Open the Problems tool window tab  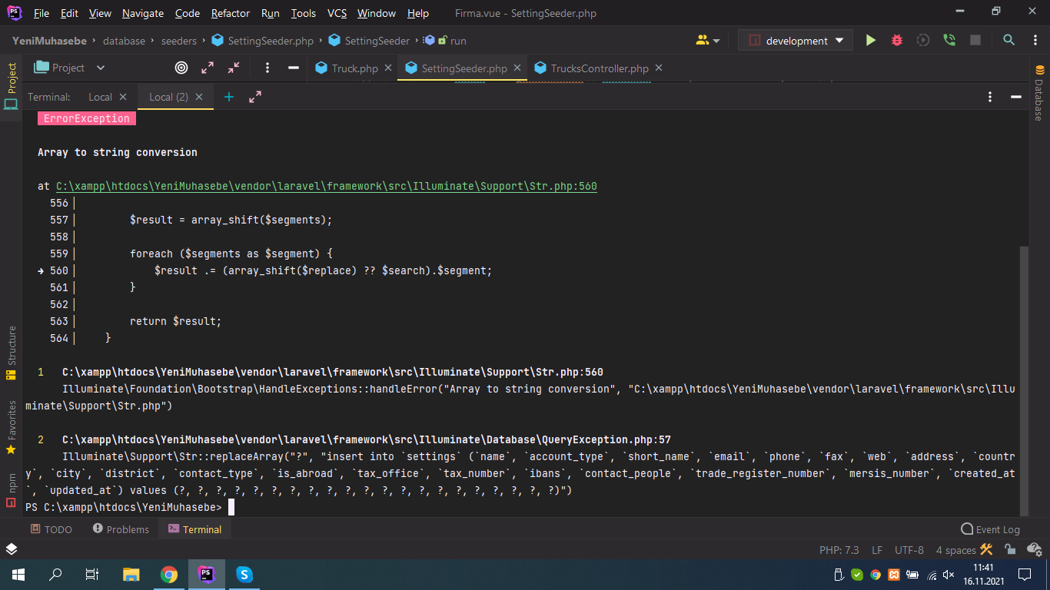(x=121, y=529)
